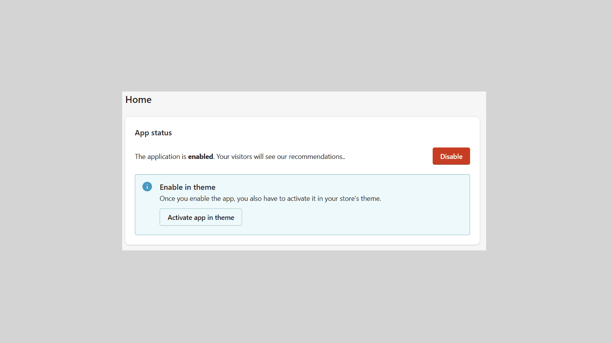Click the Enable in theme heading
The height and width of the screenshot is (343, 611).
187,187
